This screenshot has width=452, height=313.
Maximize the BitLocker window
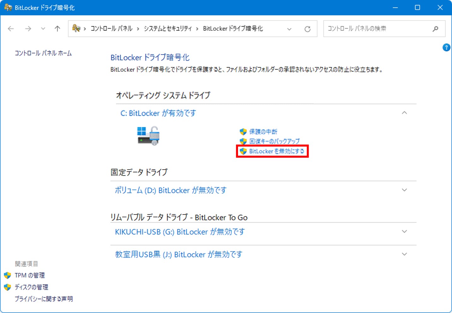[417, 8]
